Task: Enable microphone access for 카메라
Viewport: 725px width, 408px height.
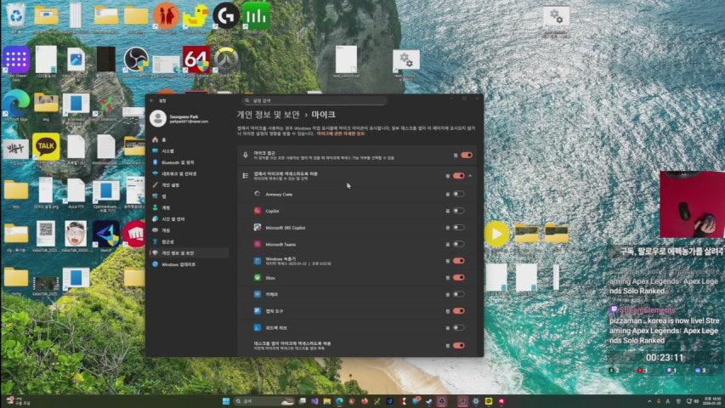Action: (459, 294)
